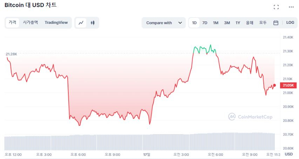Switch to the TradingView tab

click(56, 22)
